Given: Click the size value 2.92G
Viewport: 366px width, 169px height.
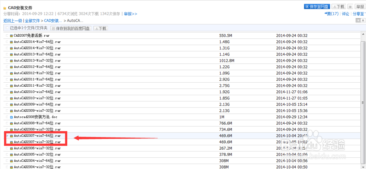Looking at the screenshot, I should pyautogui.click(x=225, y=79).
